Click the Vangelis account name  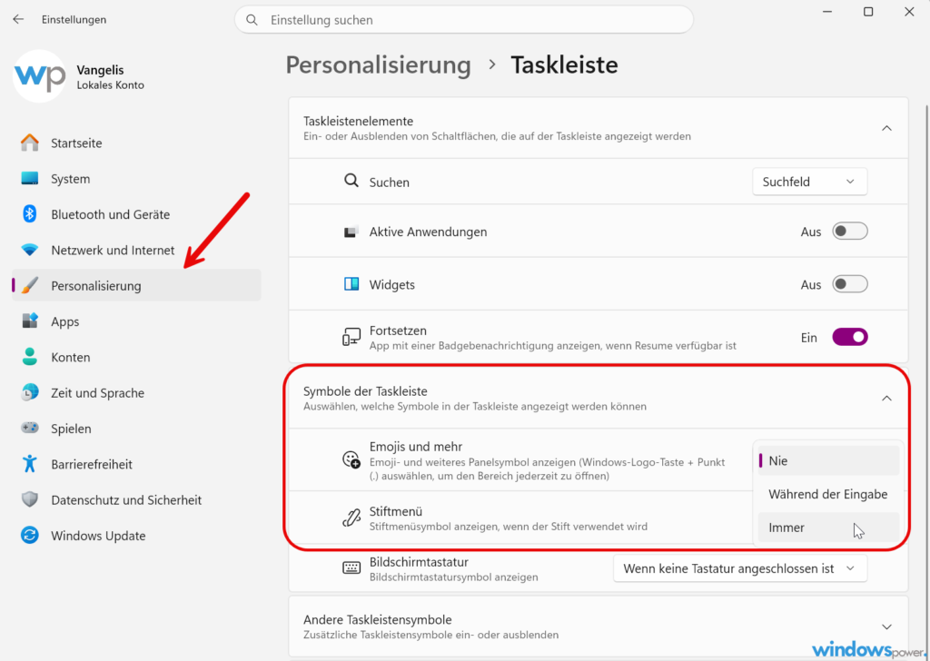pyautogui.click(x=100, y=70)
